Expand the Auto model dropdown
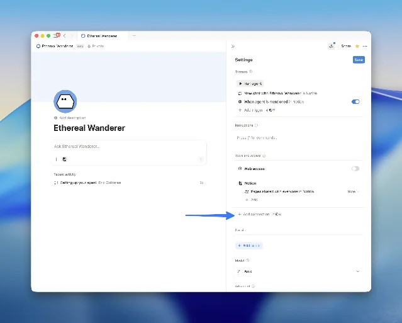Image resolution: width=402 pixels, height=323 pixels. (x=298, y=271)
